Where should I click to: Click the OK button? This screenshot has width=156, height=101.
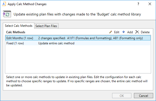tap(122, 96)
